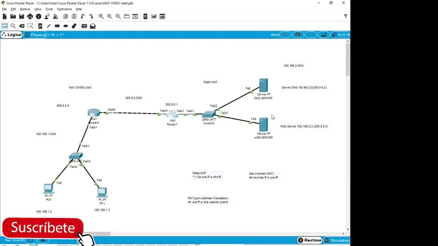Open the Help menu
Viewport: 438px width, 246px height.
point(78,9)
